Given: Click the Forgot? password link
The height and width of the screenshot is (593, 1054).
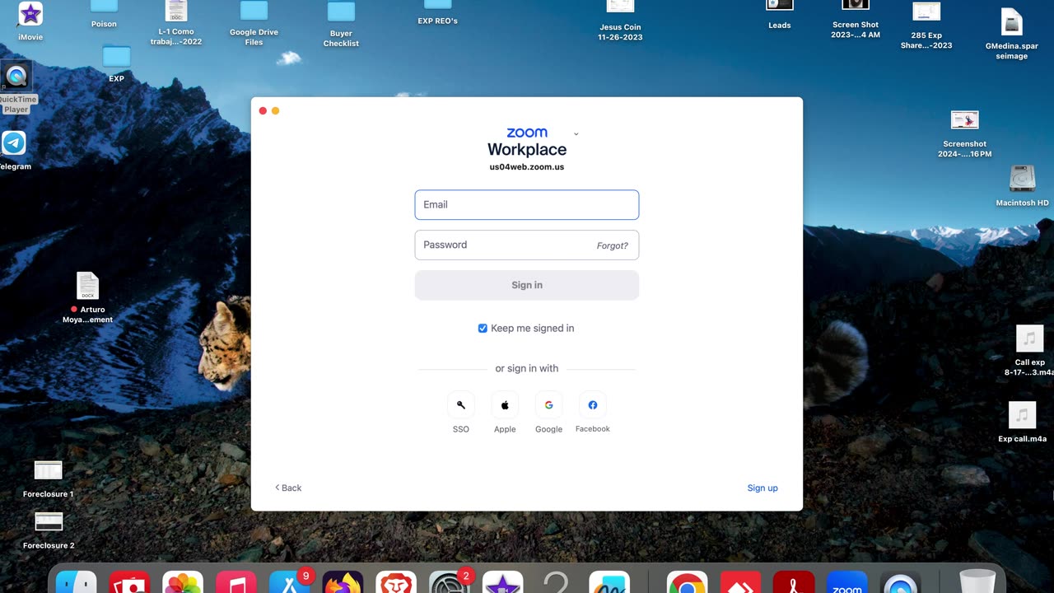Looking at the screenshot, I should (x=612, y=245).
